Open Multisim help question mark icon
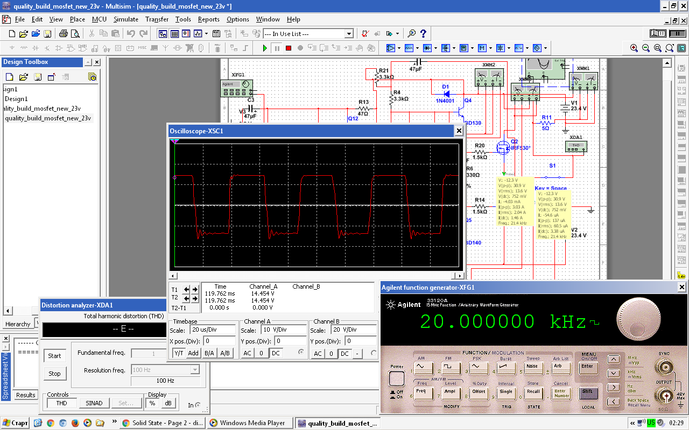689x430 pixels. (423, 33)
